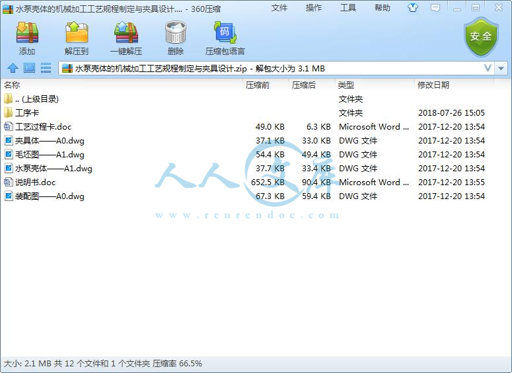This screenshot has width=512, height=373.
Task: Click the feedback message icon in title bar
Action: pos(435,8)
